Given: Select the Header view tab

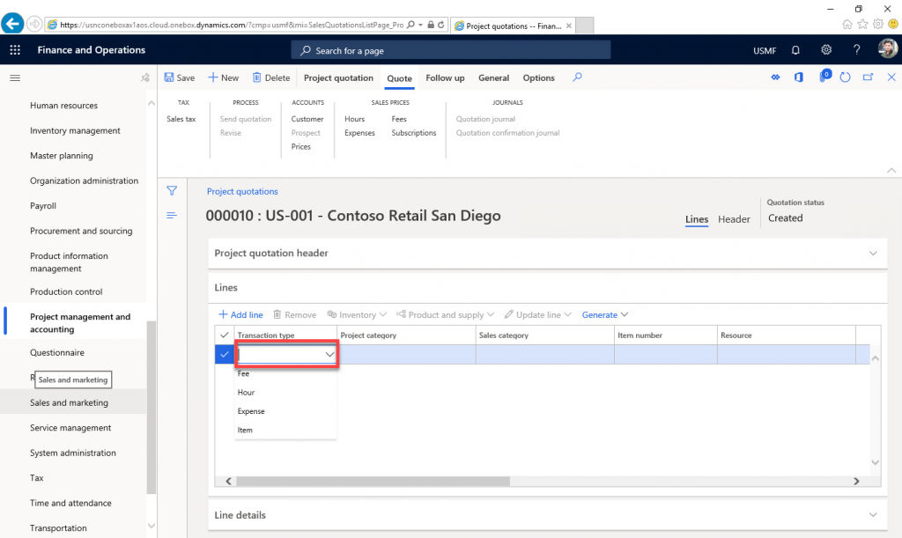Looking at the screenshot, I should pos(735,219).
